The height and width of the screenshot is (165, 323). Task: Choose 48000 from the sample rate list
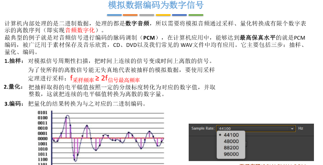click(x=231, y=141)
